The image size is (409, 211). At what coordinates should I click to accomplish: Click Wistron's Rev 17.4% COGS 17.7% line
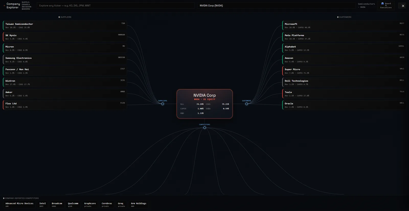click(x=18, y=84)
